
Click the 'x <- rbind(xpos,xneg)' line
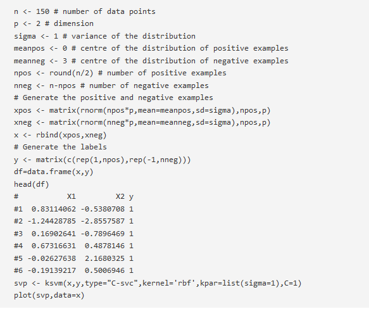tap(60, 136)
